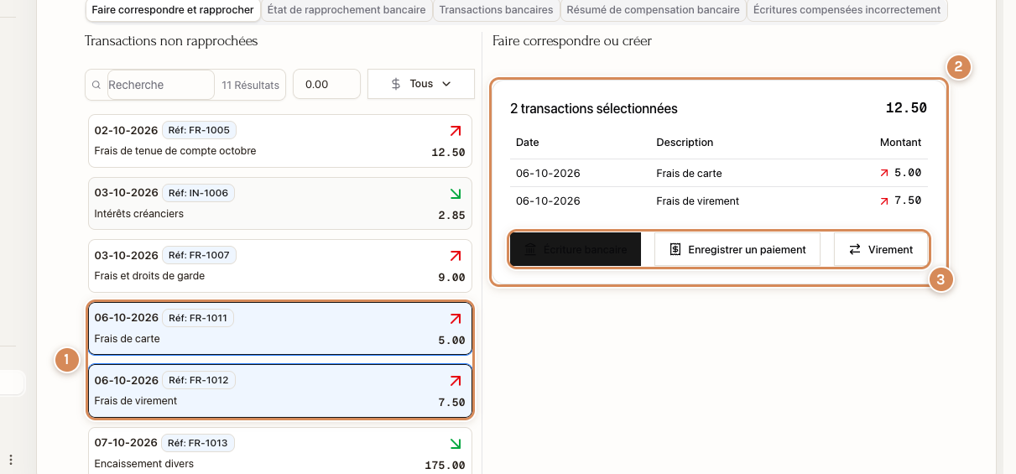This screenshot has height=474, width=1016.
Task: Click Frais de virement row in selected table
Action: 719,201
